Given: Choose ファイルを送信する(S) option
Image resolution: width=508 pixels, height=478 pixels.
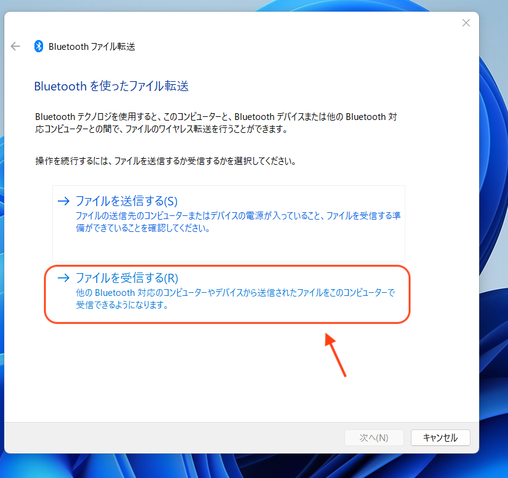Looking at the screenshot, I should click(229, 223).
